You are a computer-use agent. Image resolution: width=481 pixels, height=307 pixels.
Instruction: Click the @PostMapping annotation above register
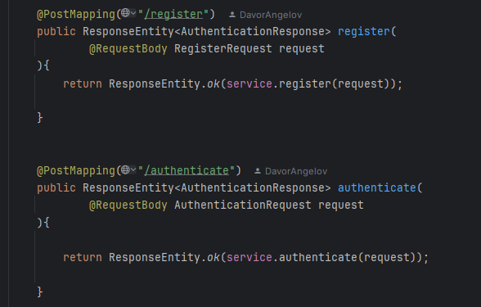(x=76, y=15)
